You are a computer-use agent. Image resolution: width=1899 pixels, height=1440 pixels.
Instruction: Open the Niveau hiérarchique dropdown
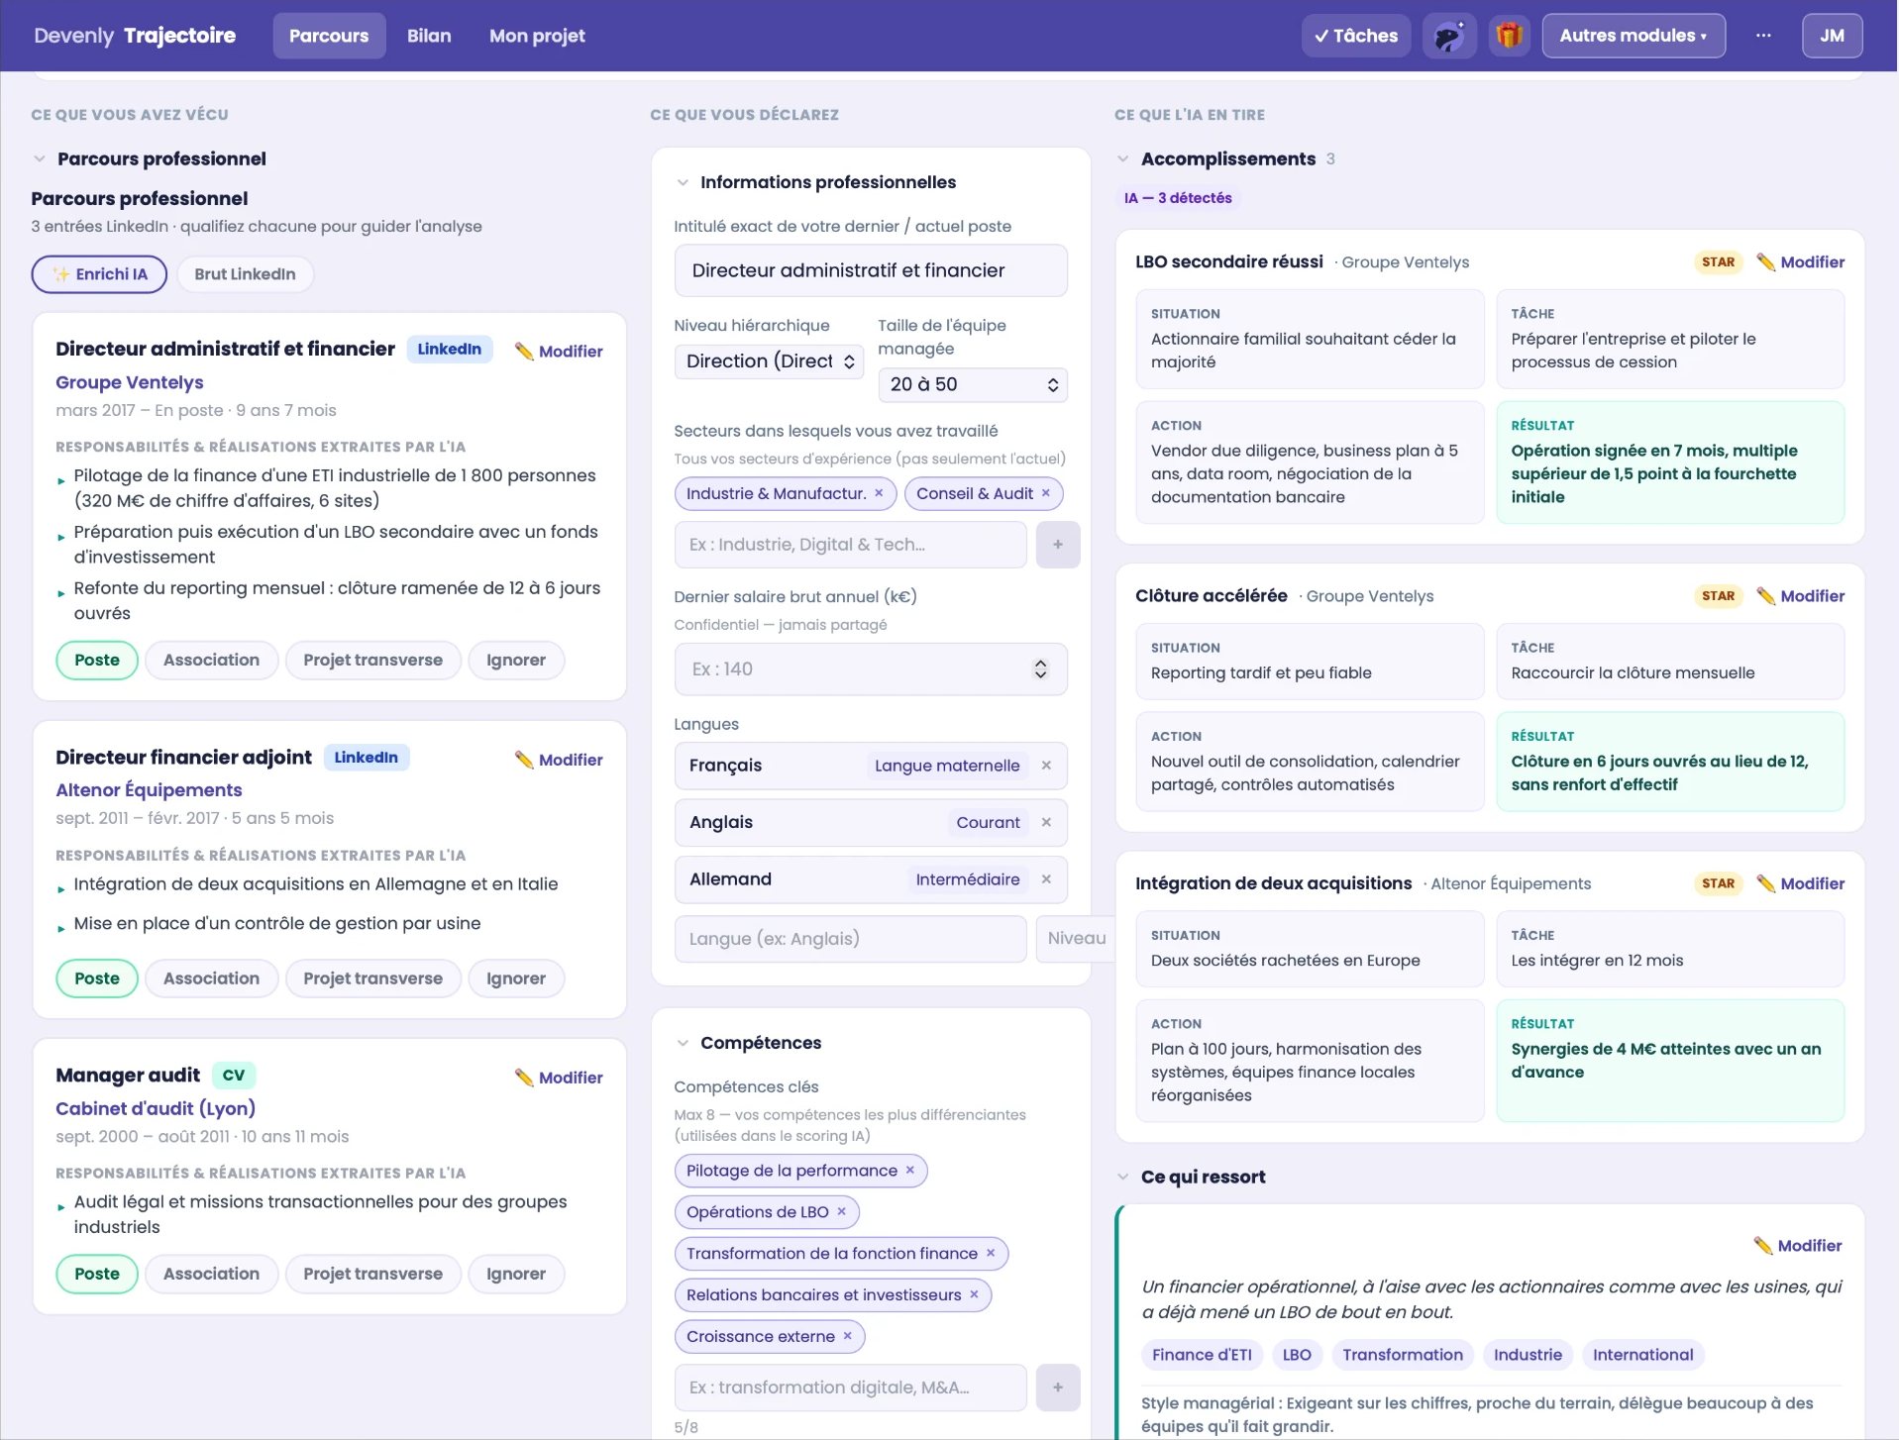click(x=769, y=361)
